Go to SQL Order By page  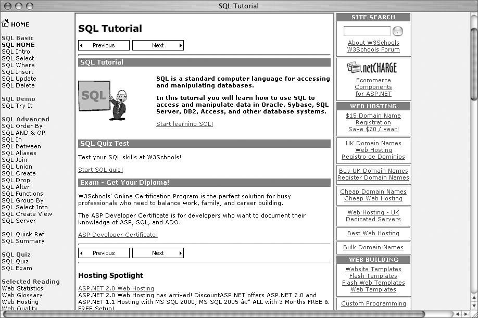point(22,126)
